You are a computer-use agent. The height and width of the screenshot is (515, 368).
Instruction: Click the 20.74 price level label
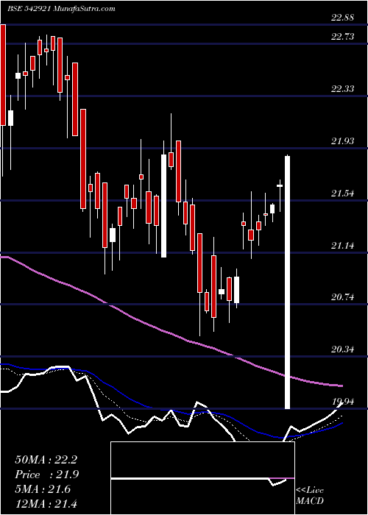343,297
